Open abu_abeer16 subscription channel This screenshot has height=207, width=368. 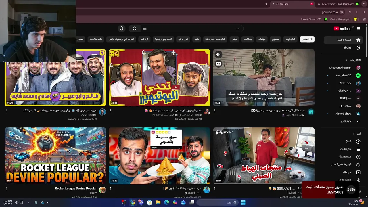pyautogui.click(x=344, y=75)
